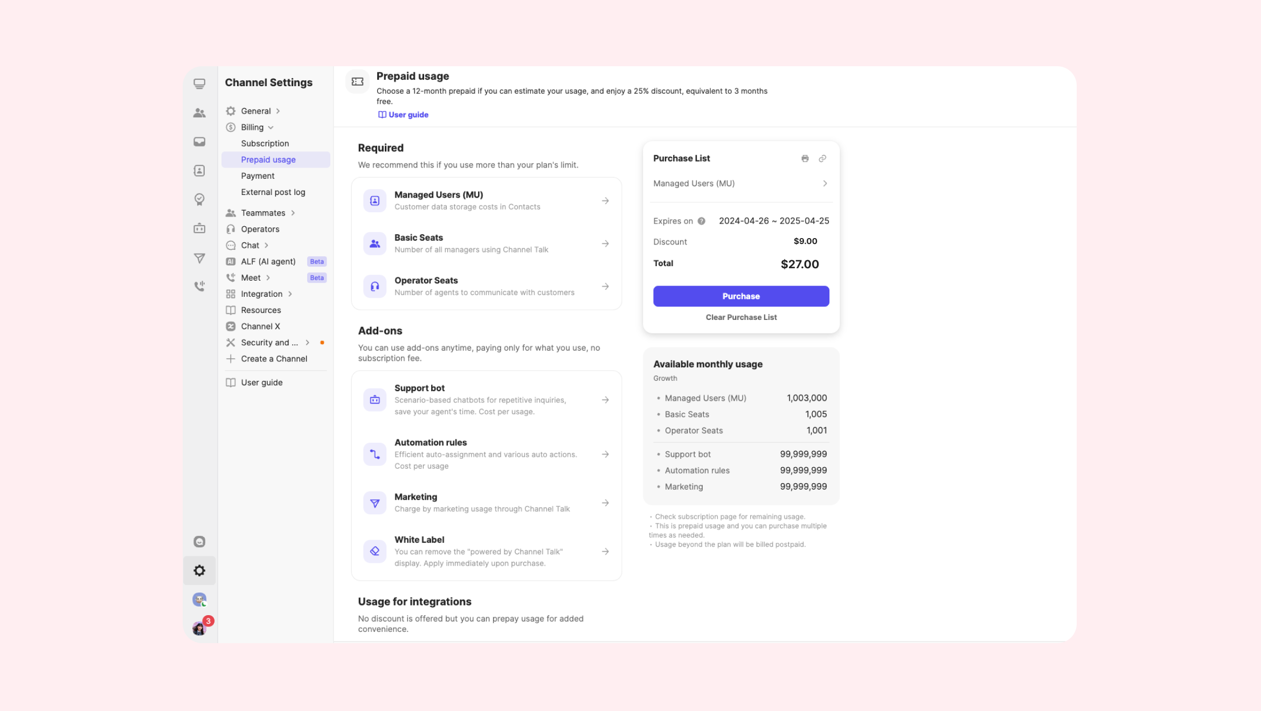Screen dimensions: 1261x711
Task: Open the support bot icon in left rail
Action: (199, 228)
